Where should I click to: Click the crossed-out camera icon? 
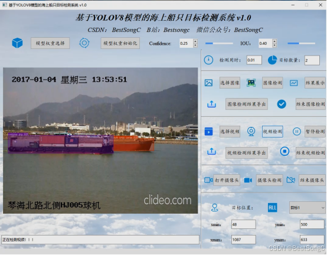point(291,180)
